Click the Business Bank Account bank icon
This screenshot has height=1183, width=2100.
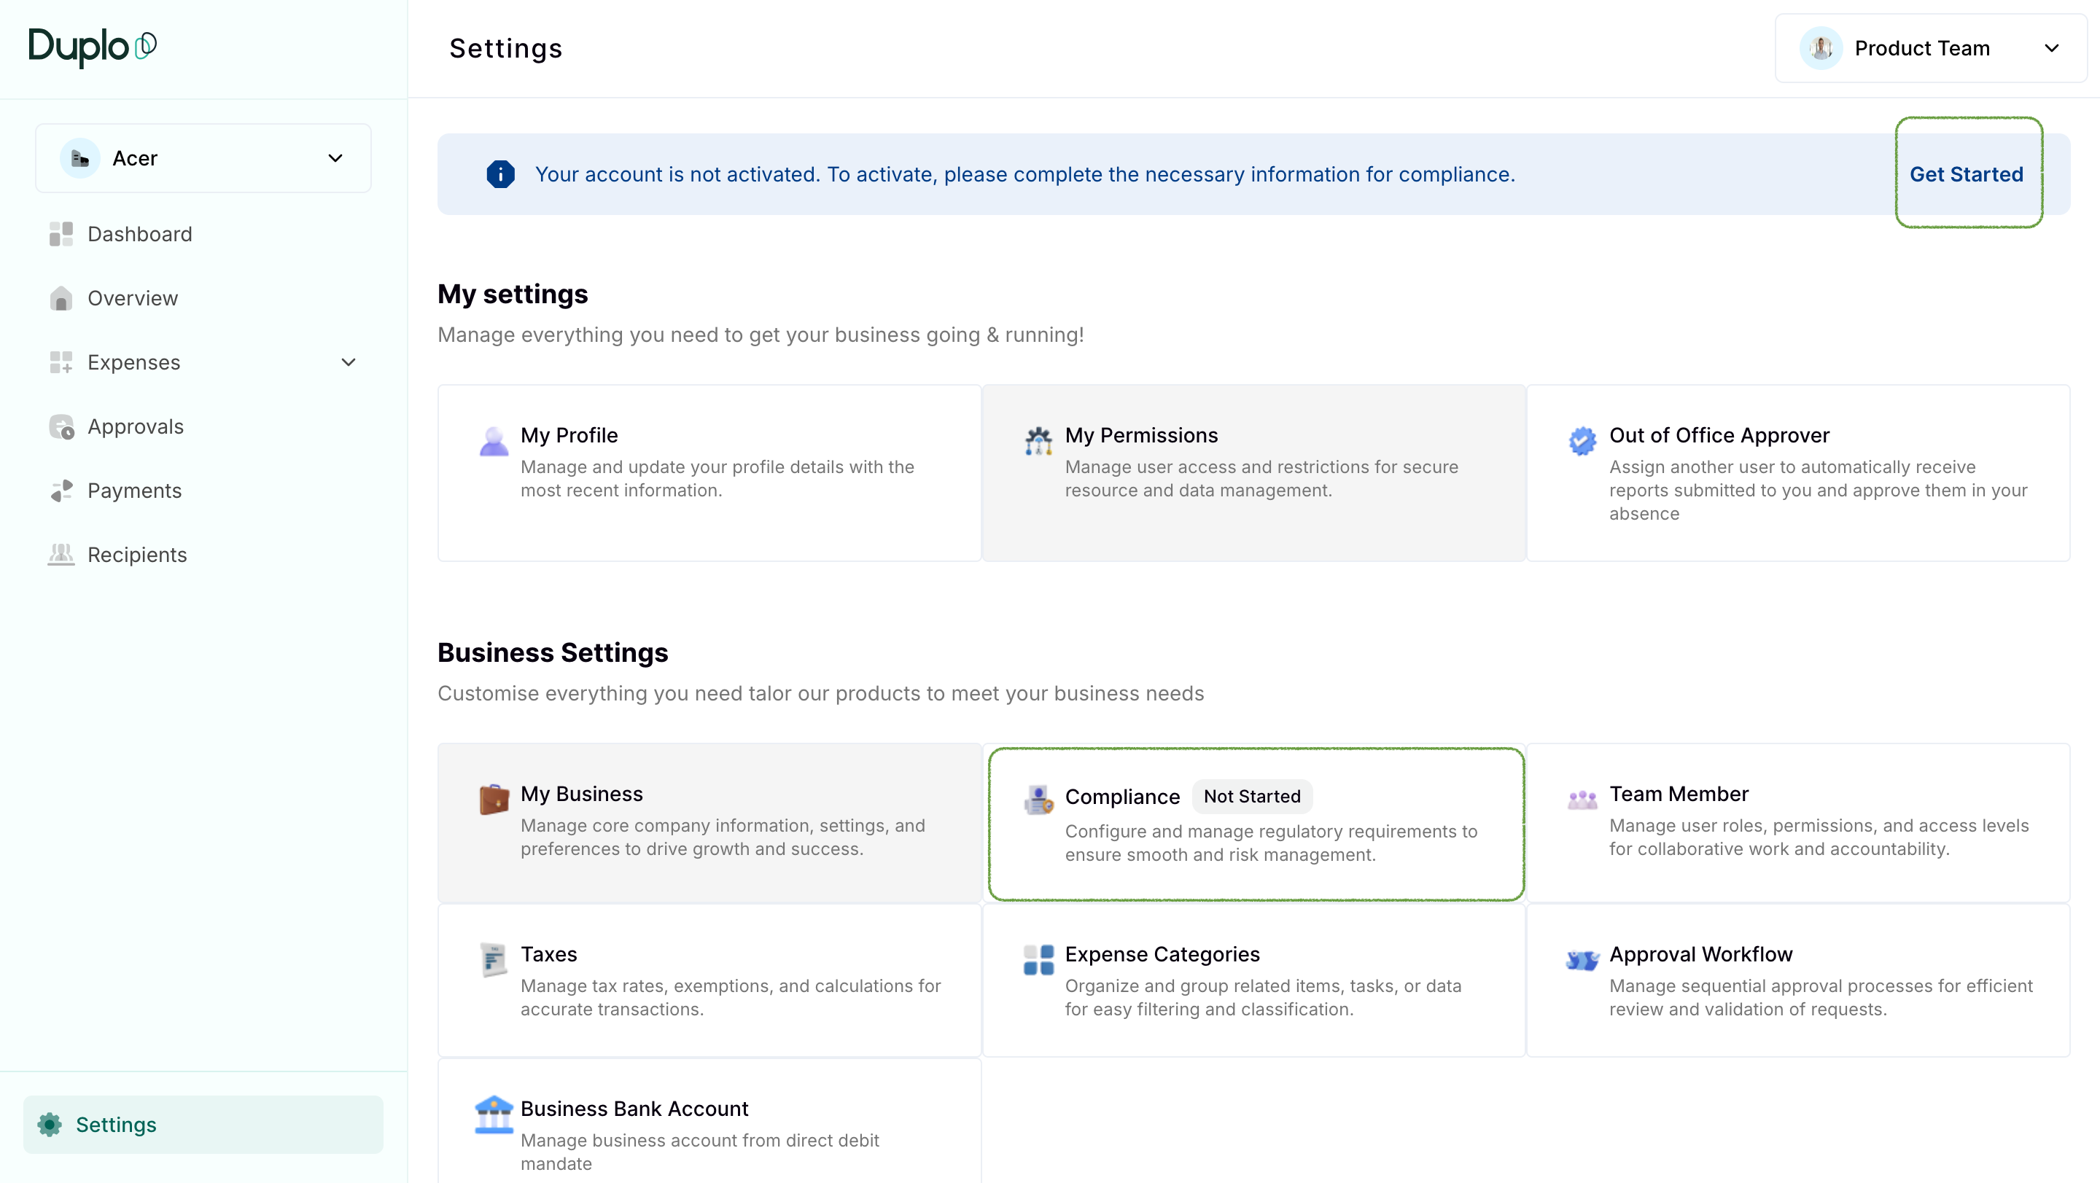(493, 1114)
